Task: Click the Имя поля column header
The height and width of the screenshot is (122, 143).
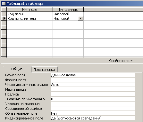Action: (29, 10)
